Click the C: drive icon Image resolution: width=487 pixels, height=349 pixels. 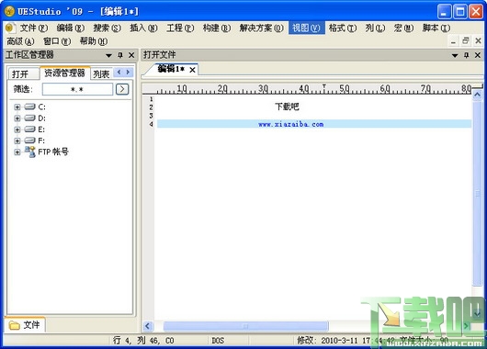[29, 107]
